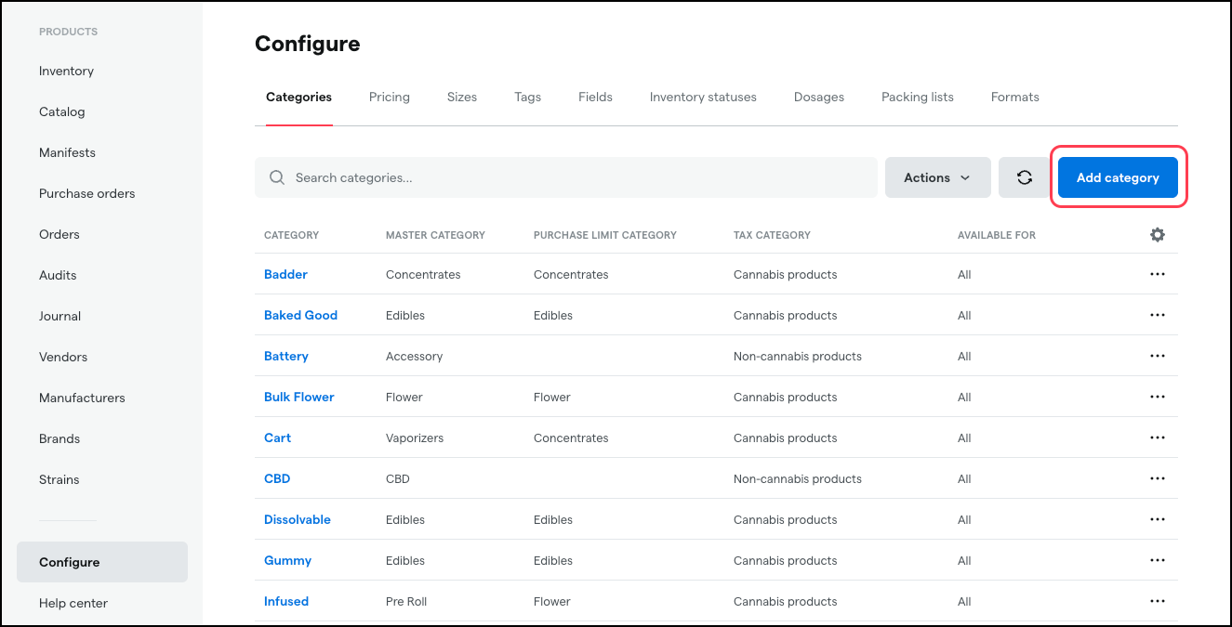Open the Baked Good category link
The height and width of the screenshot is (627, 1232).
pos(300,314)
